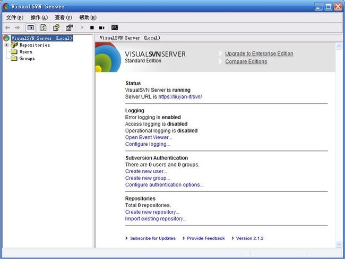Click the Stop server icon

92,28
